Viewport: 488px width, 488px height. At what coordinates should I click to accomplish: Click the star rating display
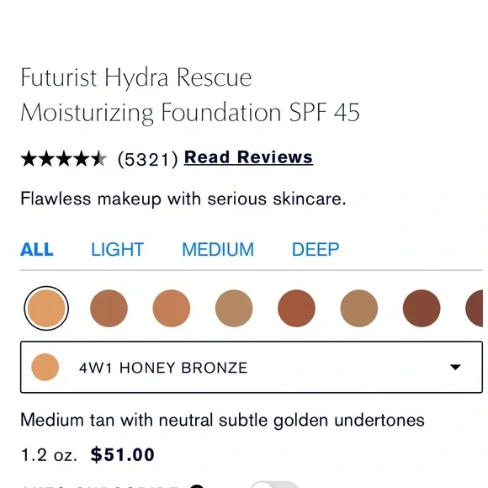pyautogui.click(x=64, y=159)
